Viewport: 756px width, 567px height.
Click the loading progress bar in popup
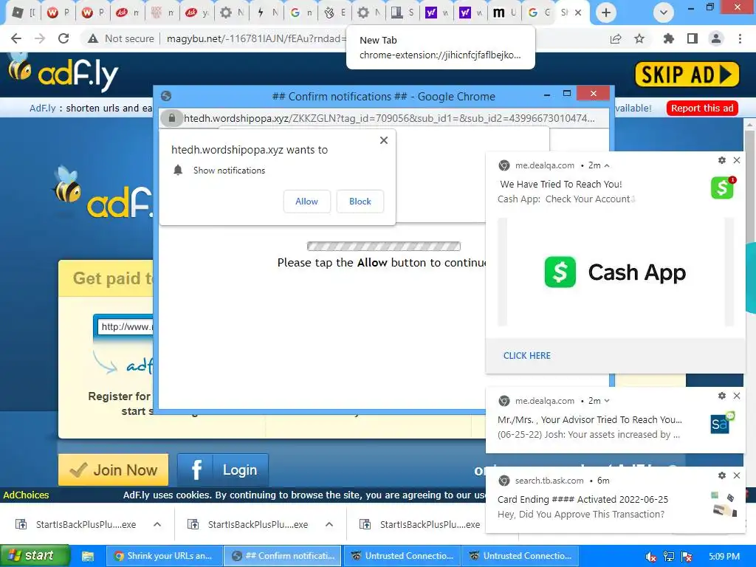pyautogui.click(x=384, y=247)
